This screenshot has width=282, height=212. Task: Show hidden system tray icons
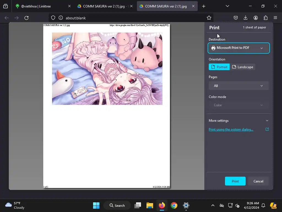213,205
